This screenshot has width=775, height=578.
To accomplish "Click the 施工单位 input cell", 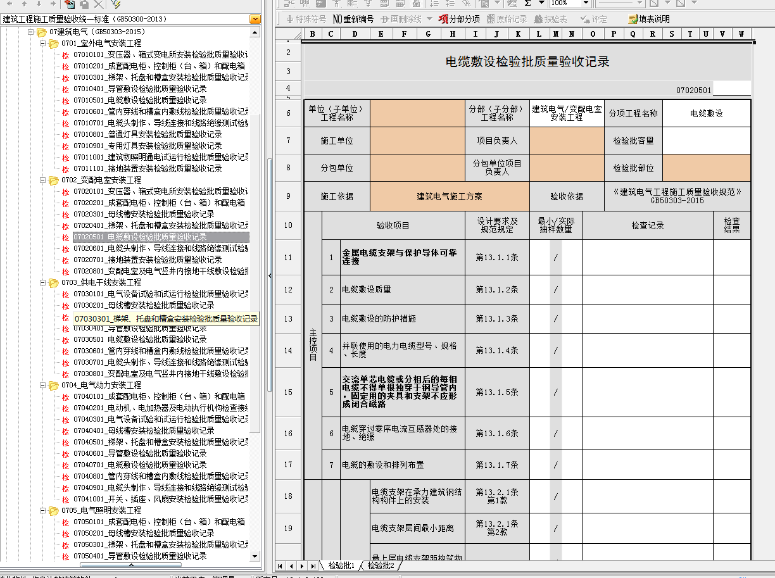I will point(417,141).
